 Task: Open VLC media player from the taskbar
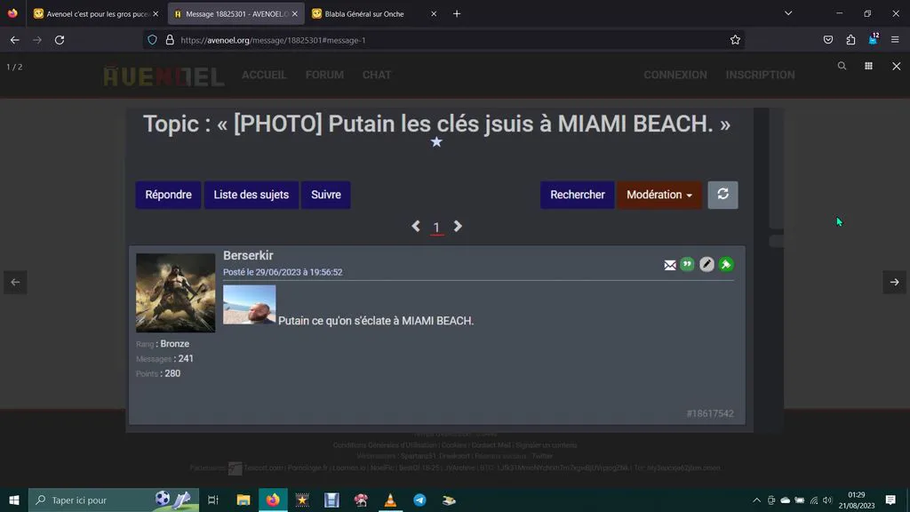390,500
